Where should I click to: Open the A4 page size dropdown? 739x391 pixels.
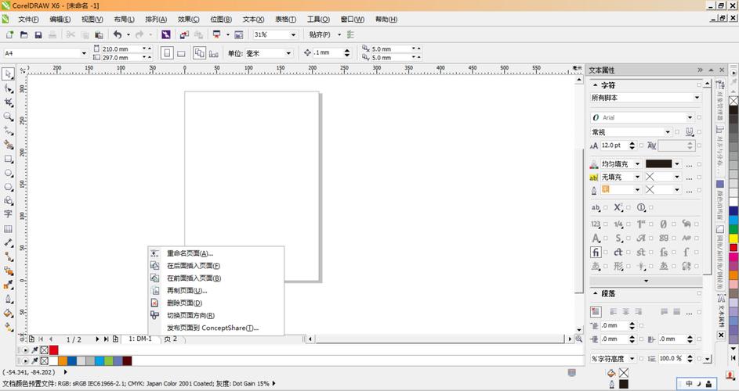click(84, 54)
